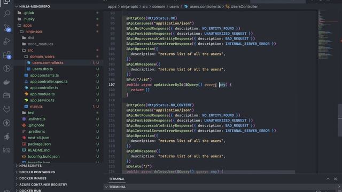Image resolution: width=342 pixels, height=192 pixels.
Task: Collapse the apps folder
Action: (x=27, y=25)
